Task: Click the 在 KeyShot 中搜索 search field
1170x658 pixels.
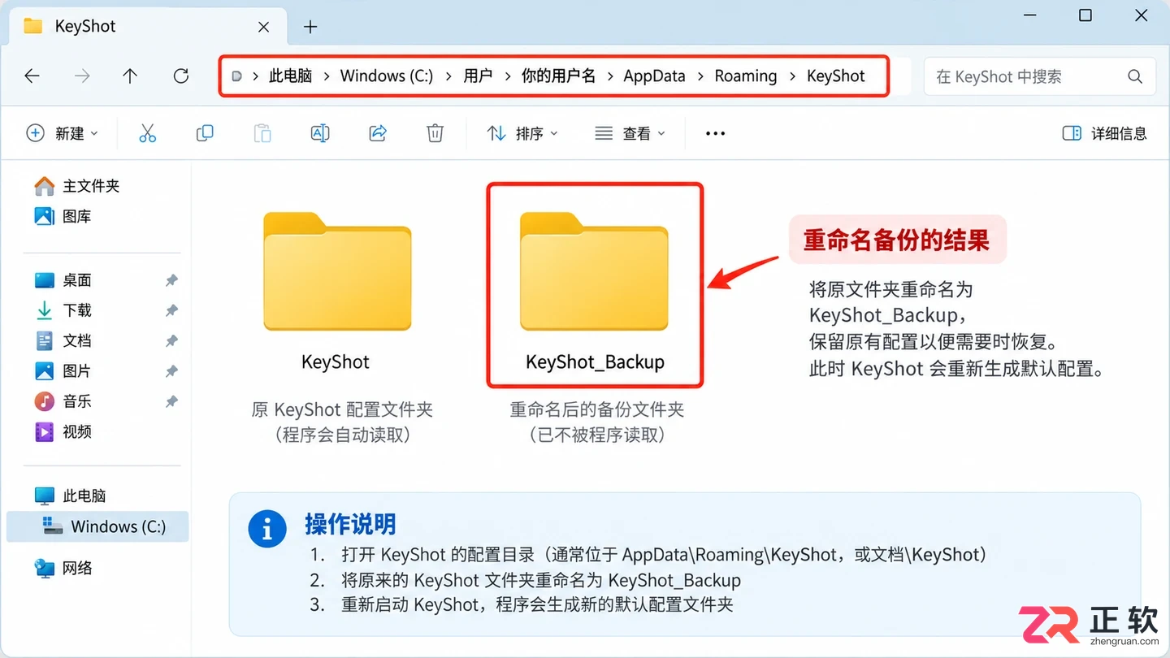Action: coord(1040,76)
